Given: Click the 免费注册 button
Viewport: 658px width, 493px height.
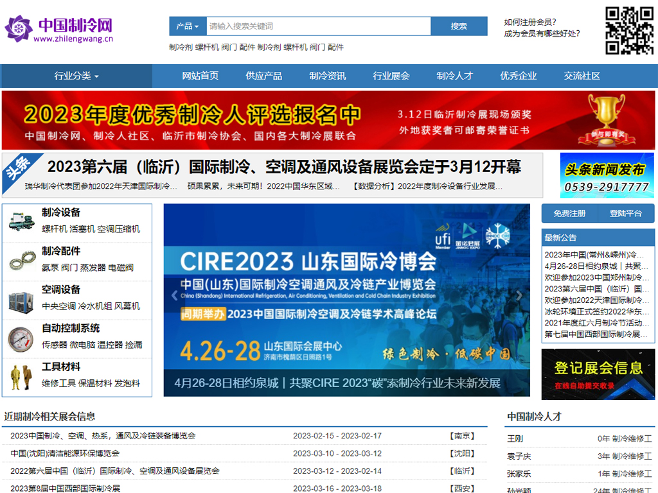Looking at the screenshot, I should coord(570,213).
